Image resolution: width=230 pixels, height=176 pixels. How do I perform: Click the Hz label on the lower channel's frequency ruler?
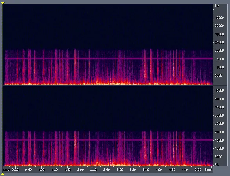tap(217, 164)
